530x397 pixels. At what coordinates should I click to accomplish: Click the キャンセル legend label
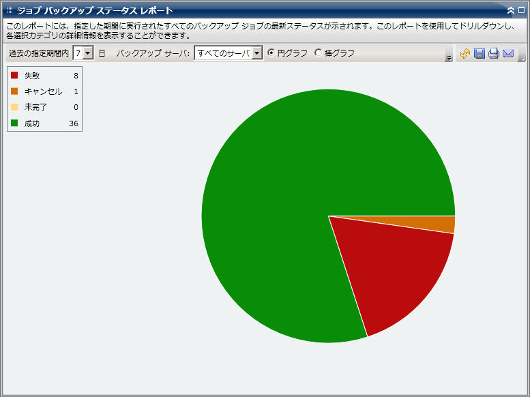[43, 91]
